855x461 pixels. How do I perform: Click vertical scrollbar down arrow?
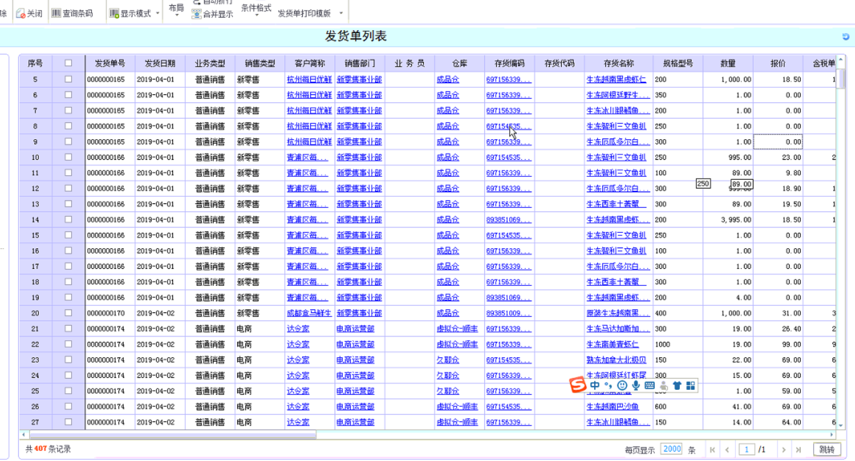click(x=841, y=424)
